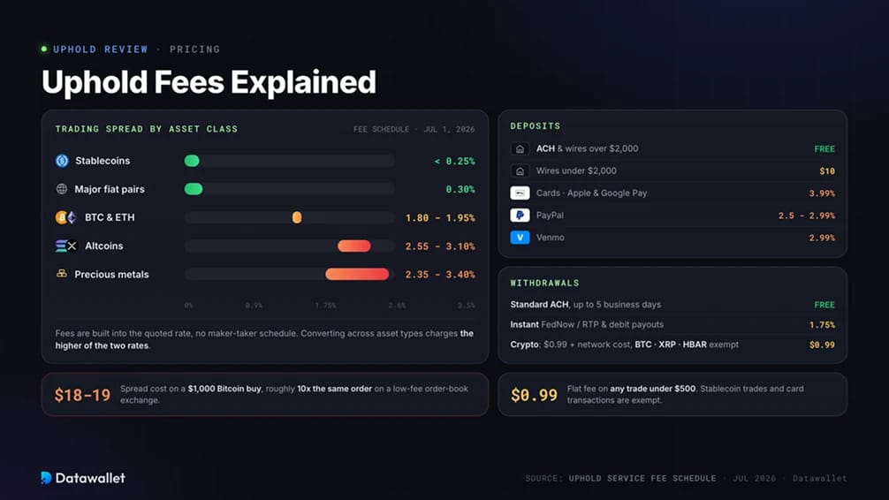Select the UPHOLD REVIEW header label
This screenshot has height=500, width=889.
[x=101, y=49]
